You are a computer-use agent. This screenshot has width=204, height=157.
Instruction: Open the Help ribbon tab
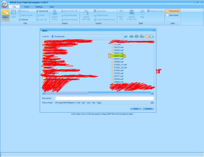pos(51,7)
